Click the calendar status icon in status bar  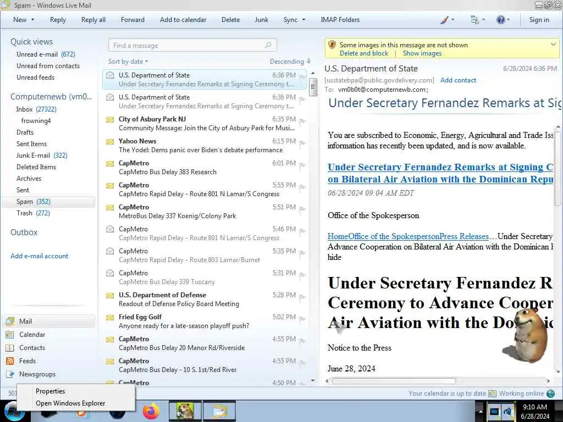point(492,393)
